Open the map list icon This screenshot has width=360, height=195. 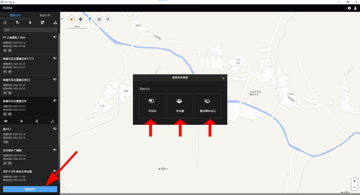[99, 19]
